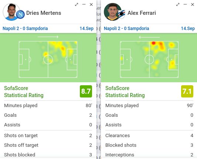197x159 pixels.
Task: Click the 8.7 rating badge
Action: click(x=86, y=91)
